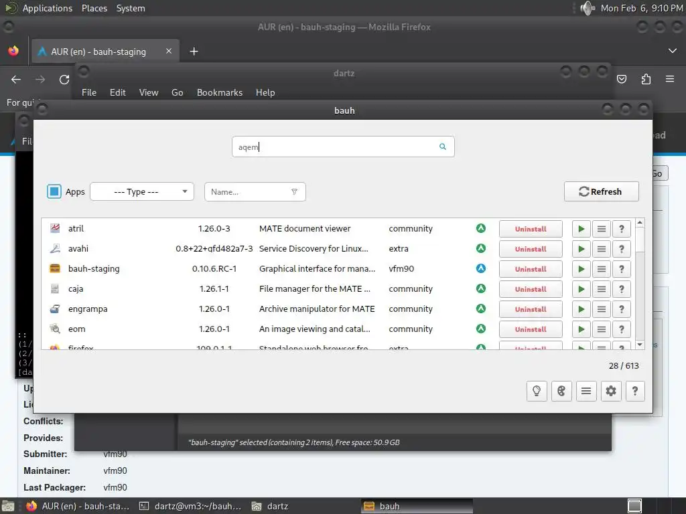Screen dimensions: 686x514
Task: Open Edit menu in dartz window
Action: coord(117,92)
